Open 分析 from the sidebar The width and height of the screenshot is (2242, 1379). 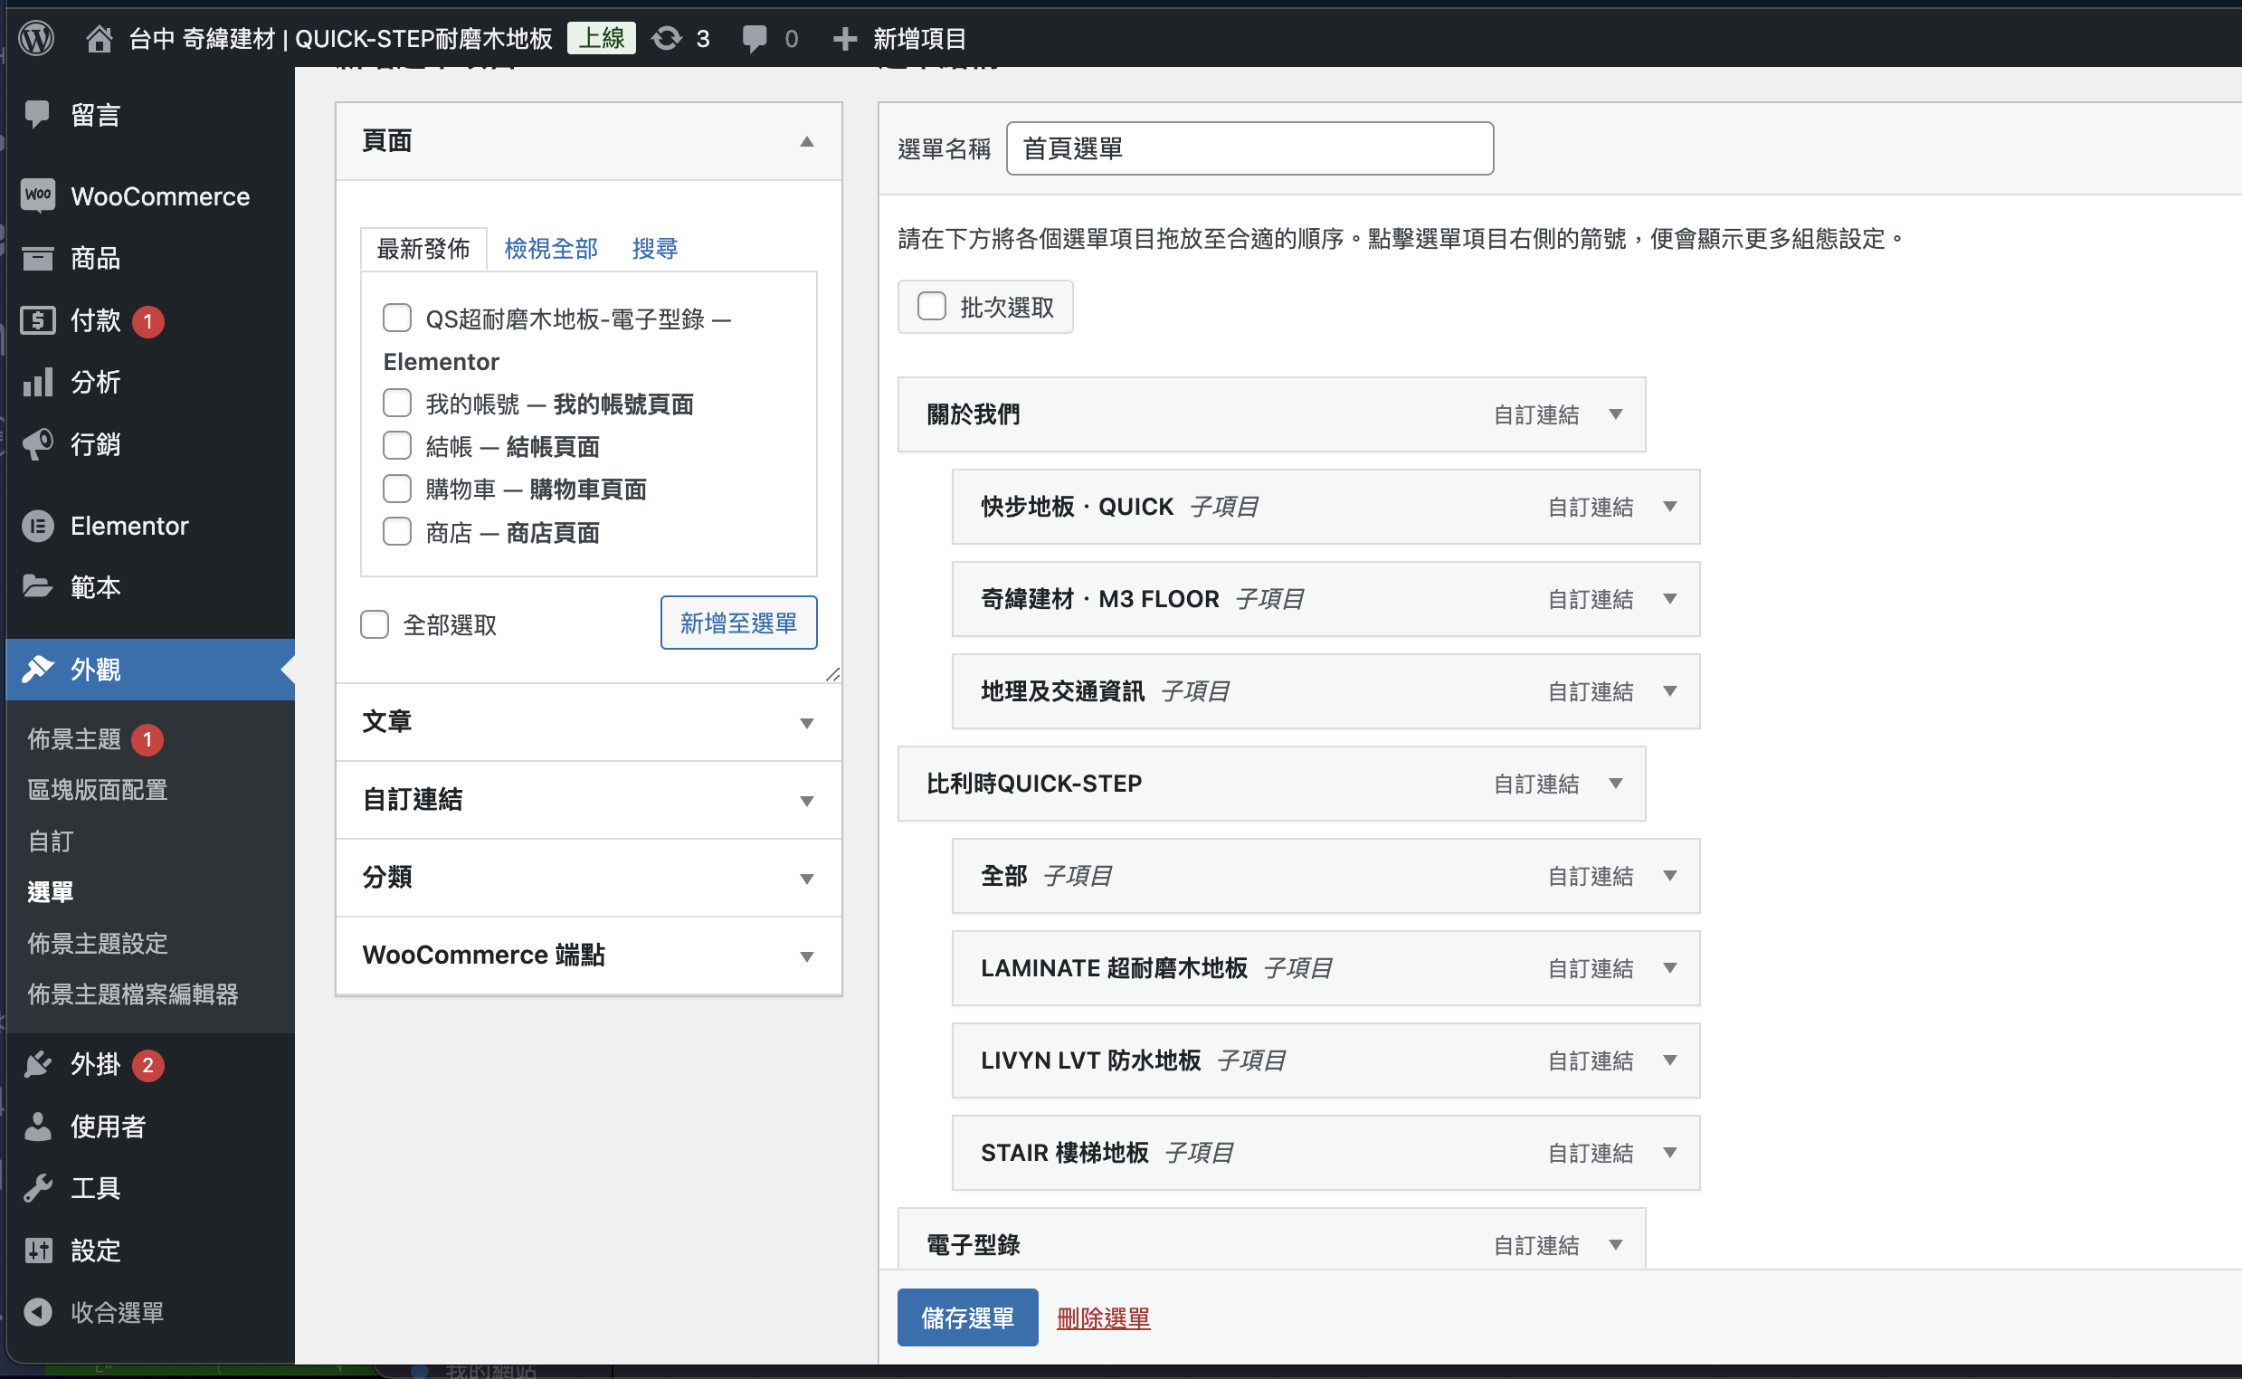coord(94,382)
